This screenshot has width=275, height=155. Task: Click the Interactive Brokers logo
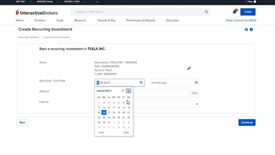pos(37,12)
